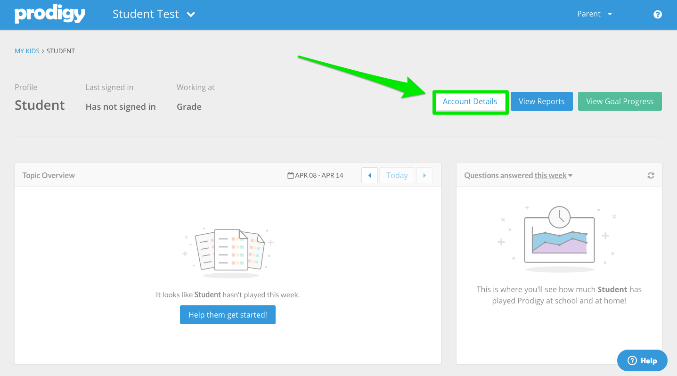The width and height of the screenshot is (677, 376).
Task: Open the Parent account menu
Action: click(x=595, y=14)
